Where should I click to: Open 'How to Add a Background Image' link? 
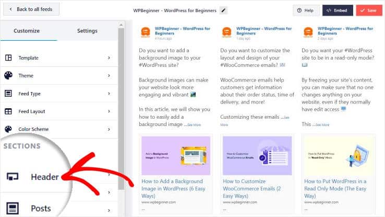tap(173, 188)
